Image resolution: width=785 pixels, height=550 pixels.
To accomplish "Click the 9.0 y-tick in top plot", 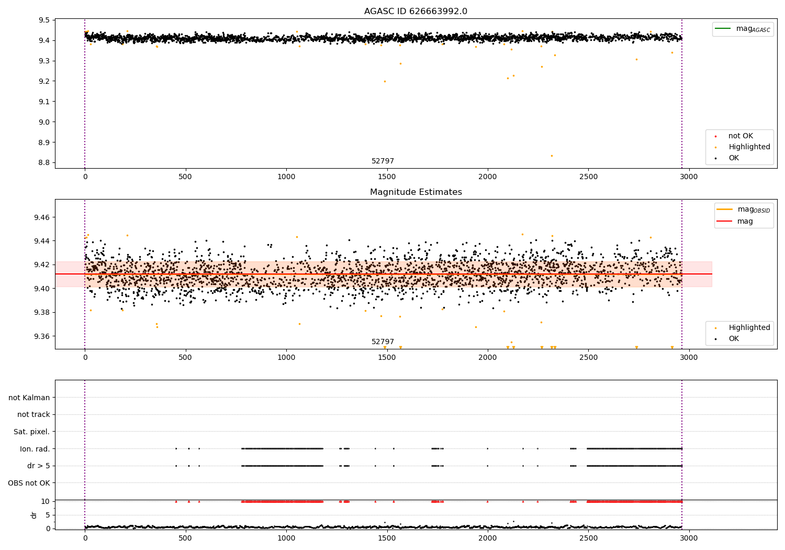I will click(44, 122).
